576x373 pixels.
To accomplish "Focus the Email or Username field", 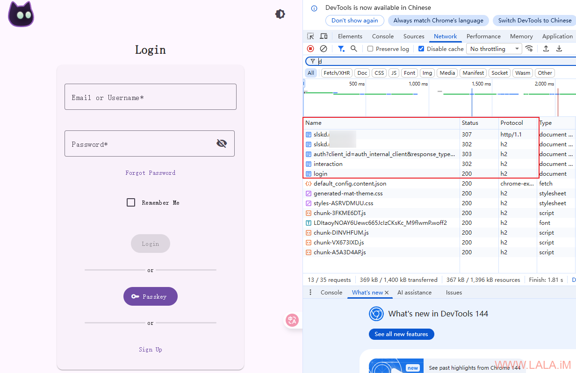I will (150, 97).
